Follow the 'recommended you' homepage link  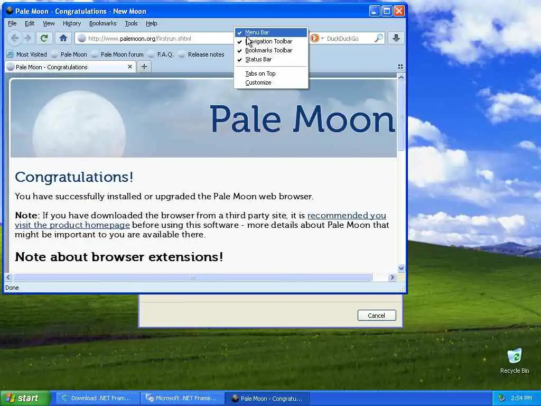tap(347, 216)
